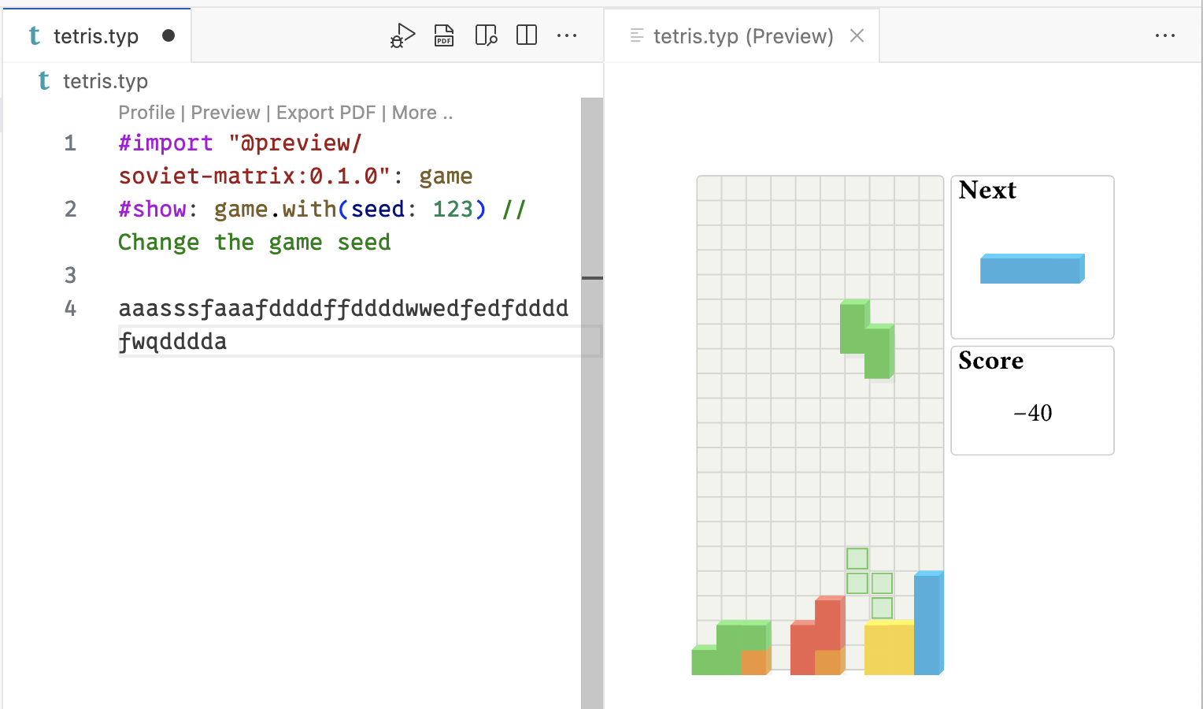Click the 'Change the game seed' comment
Image resolution: width=1203 pixels, height=709 pixels.
pos(254,242)
